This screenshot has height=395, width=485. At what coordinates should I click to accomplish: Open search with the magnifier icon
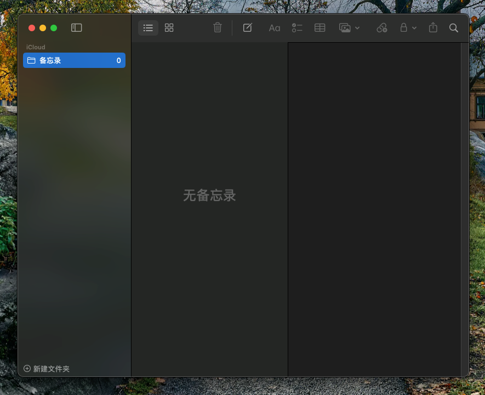(x=454, y=28)
